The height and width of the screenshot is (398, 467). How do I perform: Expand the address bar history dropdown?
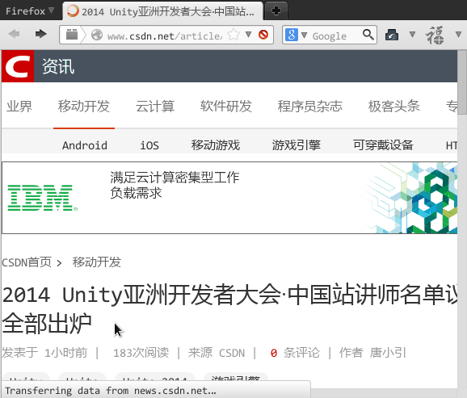[x=248, y=35]
